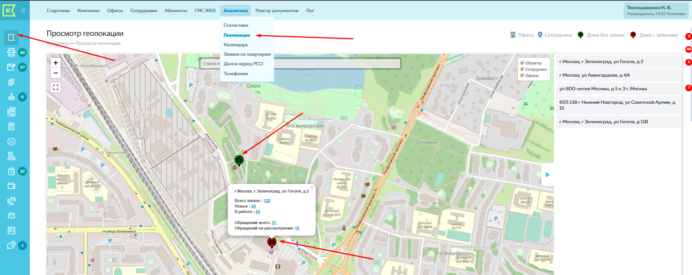The height and width of the screenshot is (275, 692).
Task: Select address ул Авангардная, д 4А
Action: 618,75
